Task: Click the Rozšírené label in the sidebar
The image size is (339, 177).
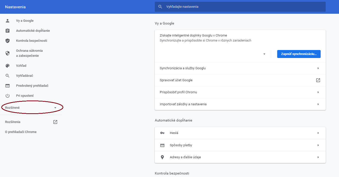Action: tap(12, 108)
